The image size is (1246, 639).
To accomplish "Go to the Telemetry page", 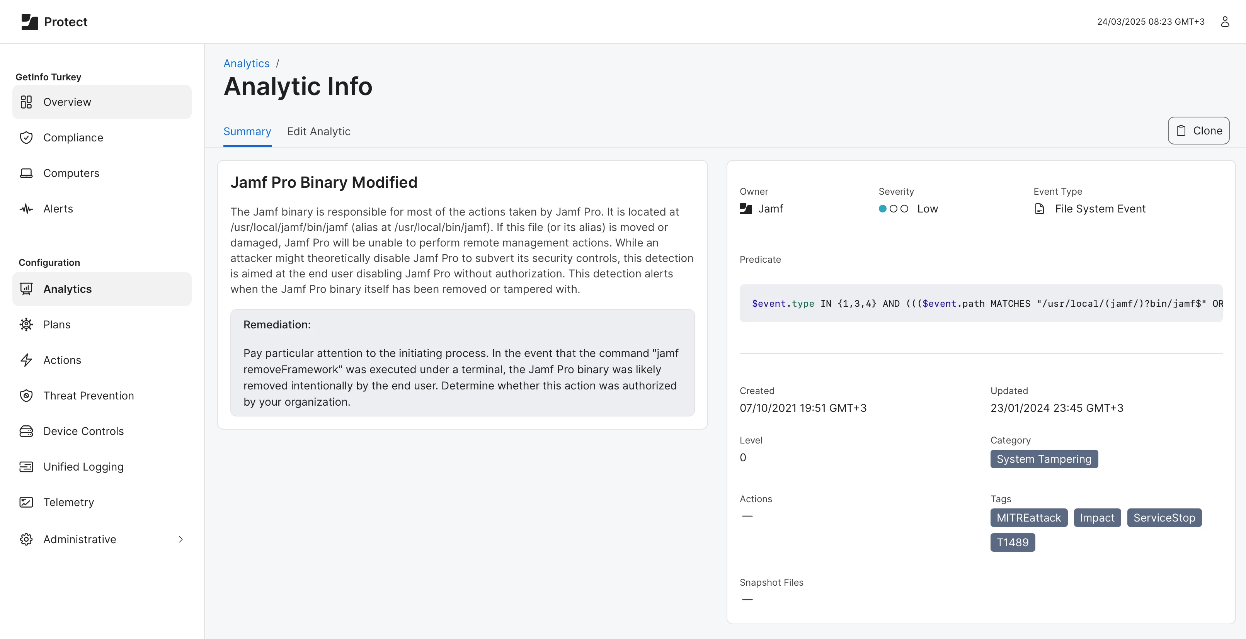I will point(102,502).
